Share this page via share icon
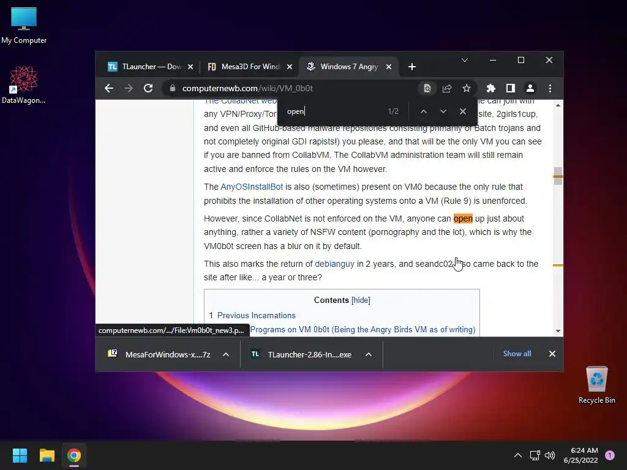Screen dimensions: 627x470 [x=446, y=88]
